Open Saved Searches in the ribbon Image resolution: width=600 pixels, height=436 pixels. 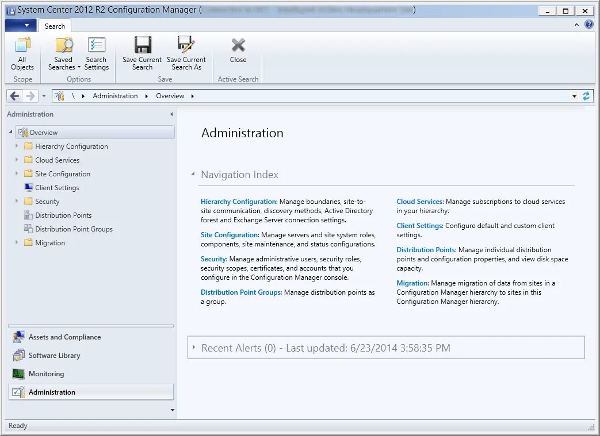[x=63, y=53]
